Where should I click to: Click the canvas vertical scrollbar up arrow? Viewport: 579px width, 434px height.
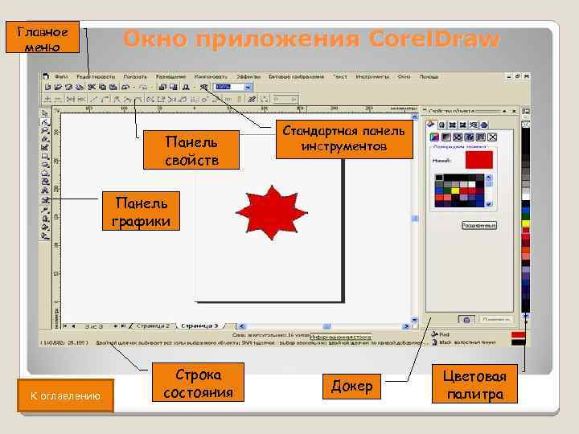pos(415,117)
